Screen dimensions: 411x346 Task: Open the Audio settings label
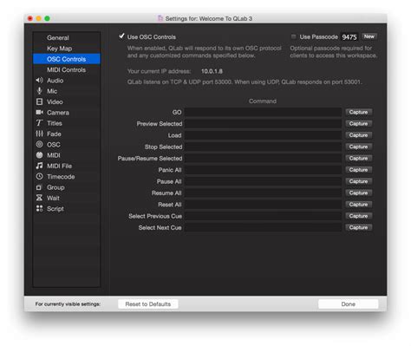pyautogui.click(x=55, y=81)
